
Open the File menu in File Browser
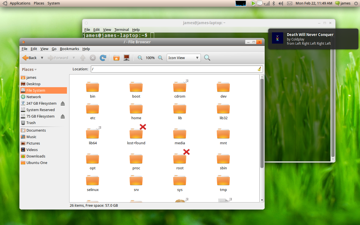click(x=24, y=49)
